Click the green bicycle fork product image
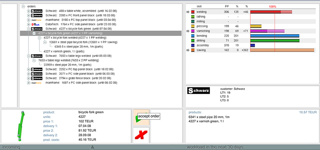The width and height of the screenshot is (320, 150). pyautogui.click(x=21, y=126)
